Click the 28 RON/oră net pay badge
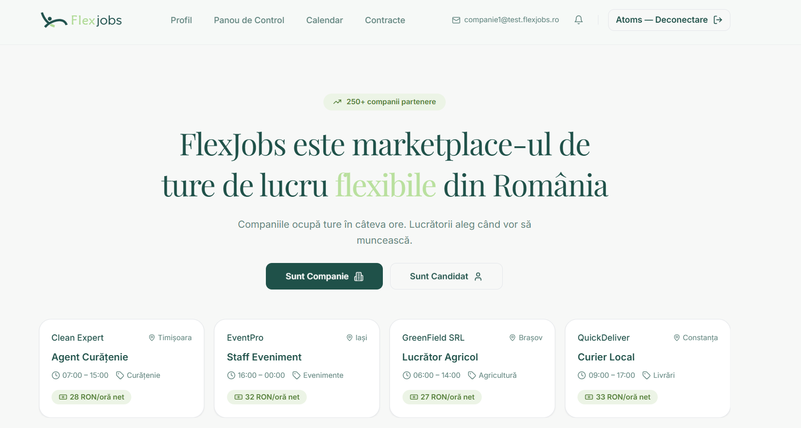The width and height of the screenshot is (801, 428). click(91, 397)
